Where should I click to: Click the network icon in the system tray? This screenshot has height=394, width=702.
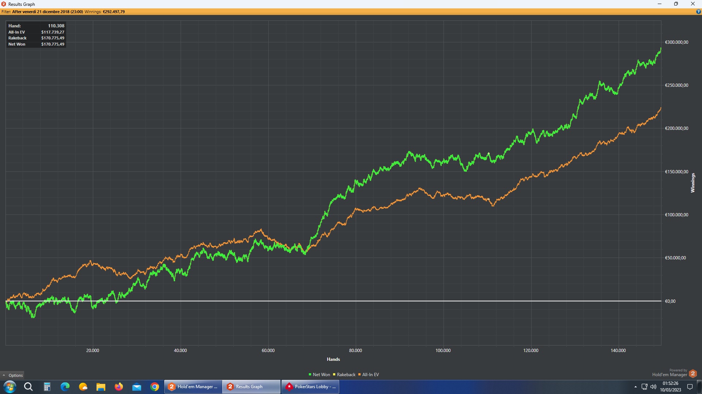tap(645, 387)
